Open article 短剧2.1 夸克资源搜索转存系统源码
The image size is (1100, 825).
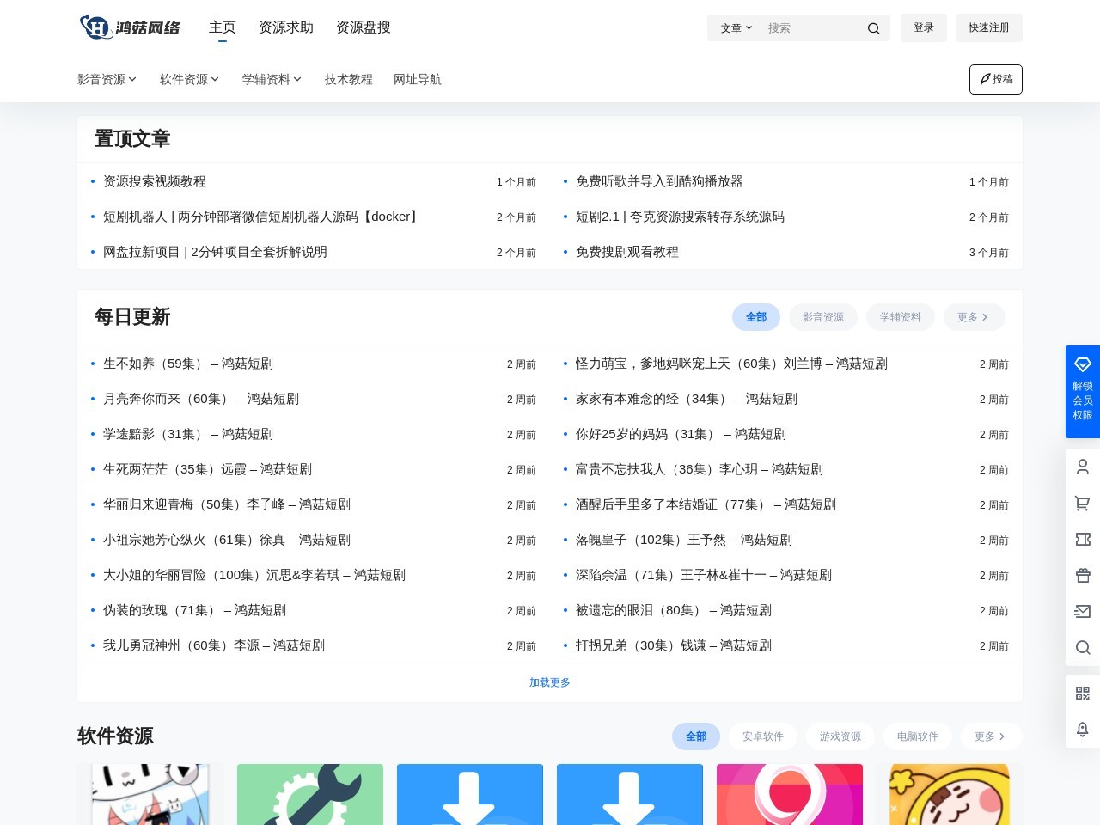point(680,217)
